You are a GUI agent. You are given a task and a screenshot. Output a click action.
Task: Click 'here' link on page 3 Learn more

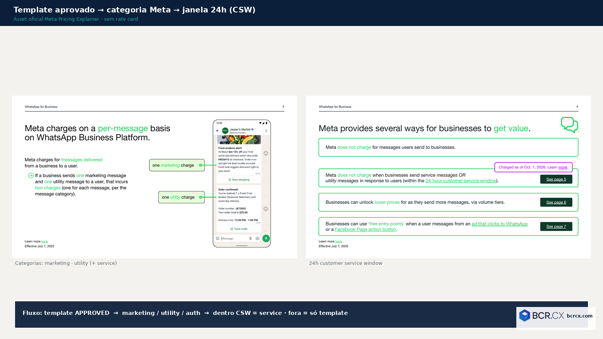tap(44, 241)
